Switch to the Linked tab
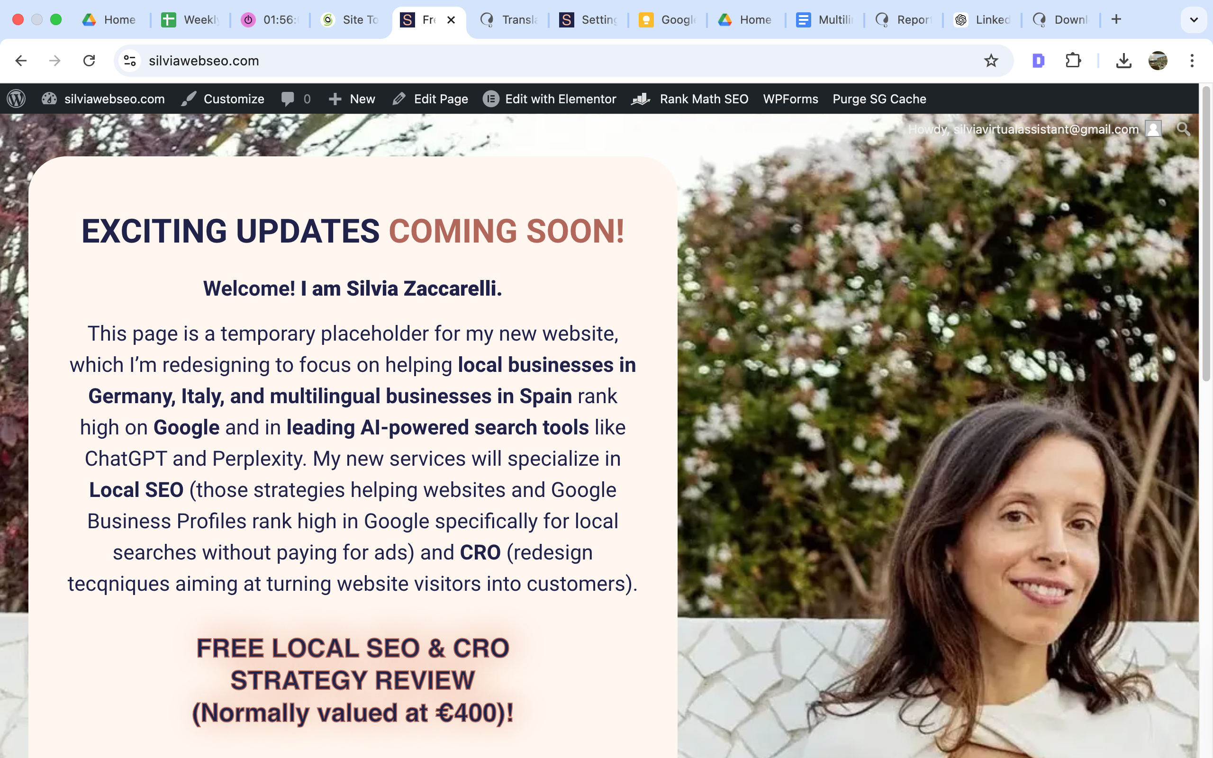 click(x=982, y=19)
